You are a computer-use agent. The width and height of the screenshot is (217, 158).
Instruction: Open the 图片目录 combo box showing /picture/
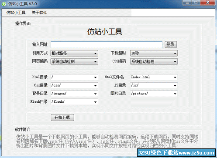click(154, 94)
